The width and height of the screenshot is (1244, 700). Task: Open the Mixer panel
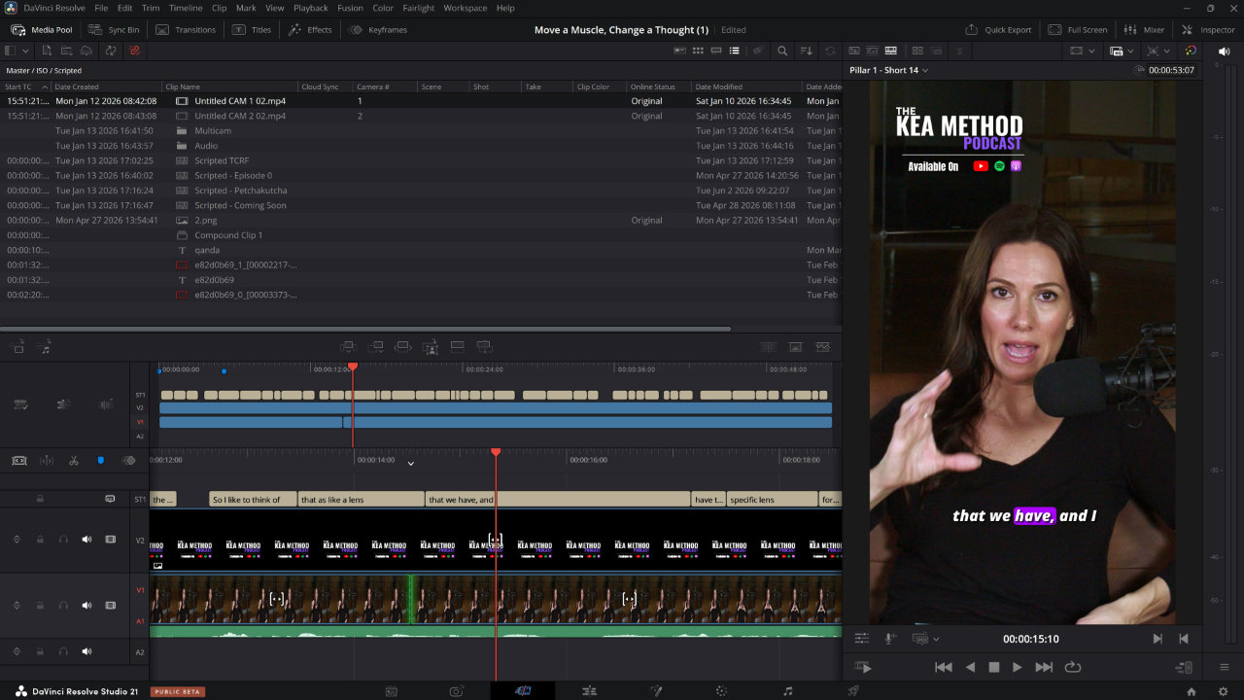1144,30
